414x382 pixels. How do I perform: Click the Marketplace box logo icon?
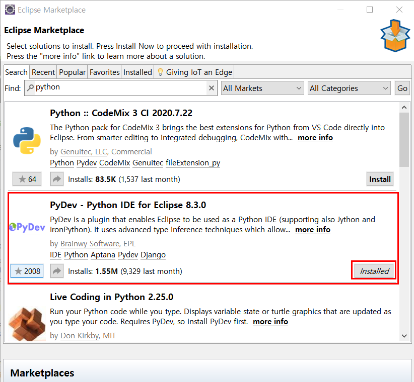pos(395,35)
